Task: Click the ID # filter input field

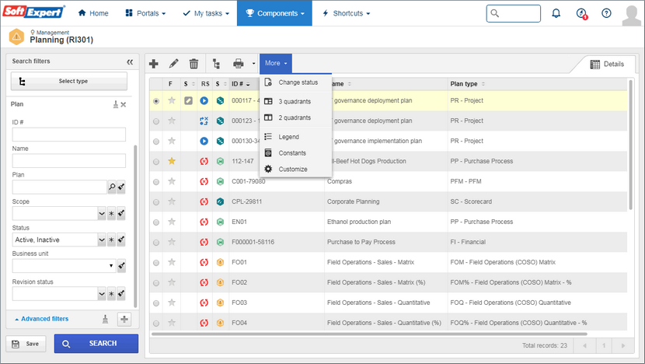Action: point(68,135)
